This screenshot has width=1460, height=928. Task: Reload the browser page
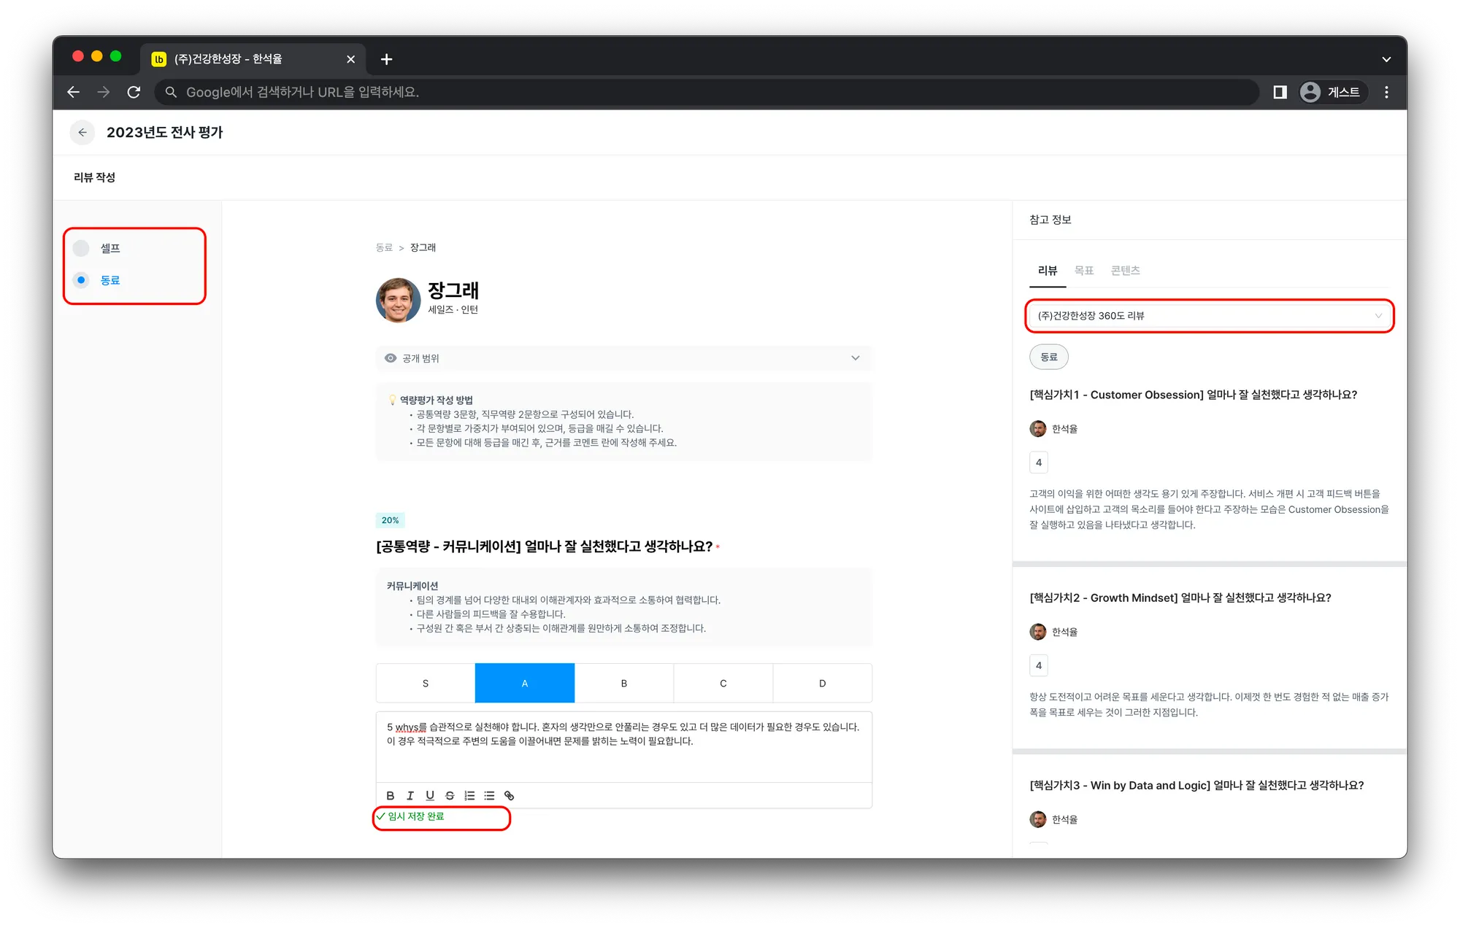(x=134, y=92)
